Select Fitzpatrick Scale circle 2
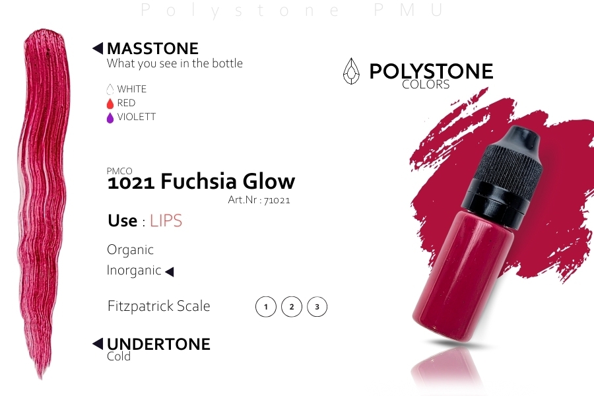 pyautogui.click(x=292, y=306)
